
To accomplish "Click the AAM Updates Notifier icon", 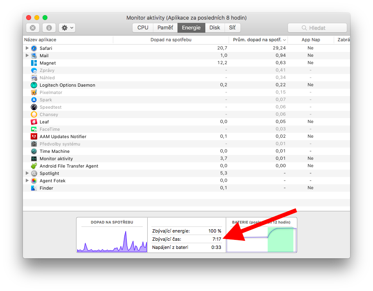I will coord(34,137).
